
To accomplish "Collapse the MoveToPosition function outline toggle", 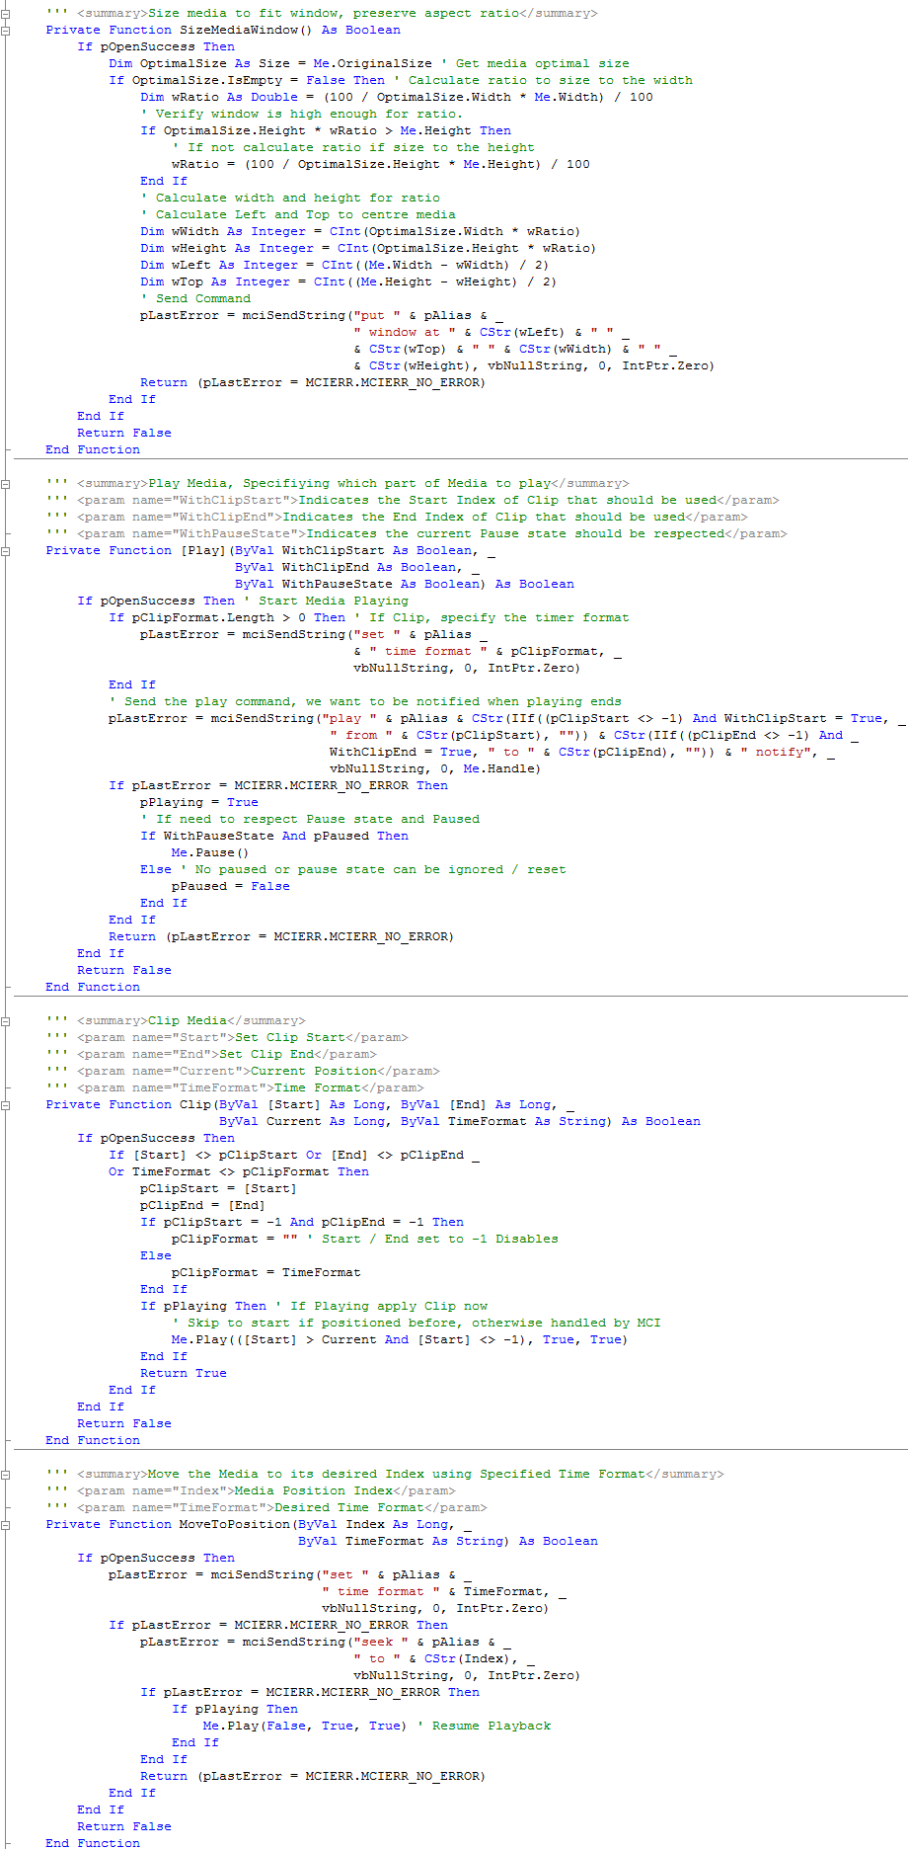I will pos(6,1525).
